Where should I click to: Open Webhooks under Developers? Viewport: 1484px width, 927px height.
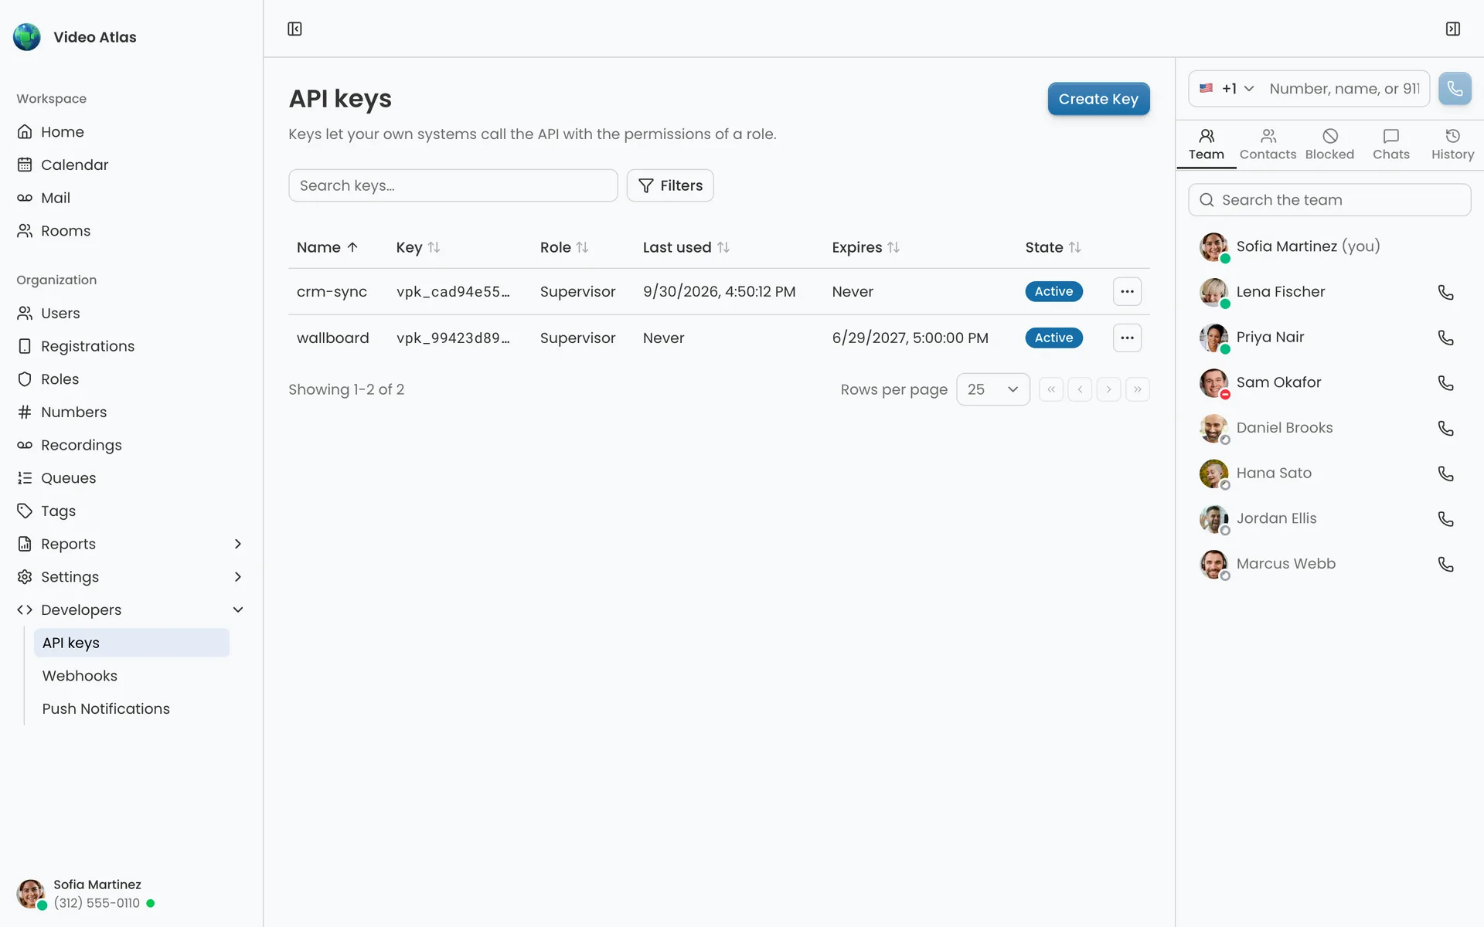[x=132, y=676]
